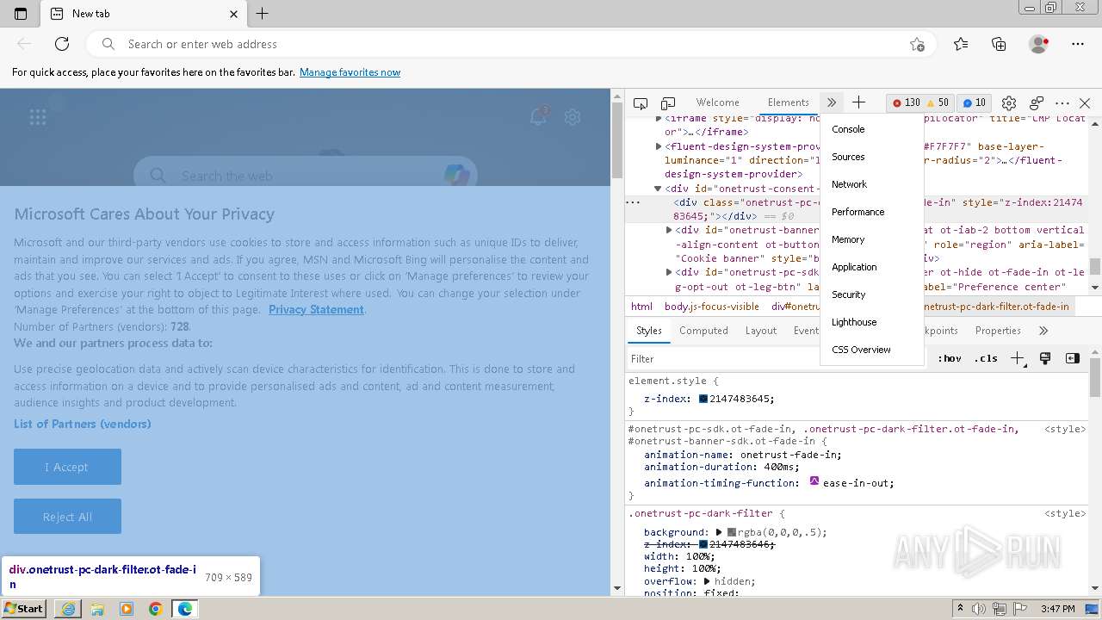1102x620 pixels.
Task: Select Network from overflow menu
Action: pos(872,184)
